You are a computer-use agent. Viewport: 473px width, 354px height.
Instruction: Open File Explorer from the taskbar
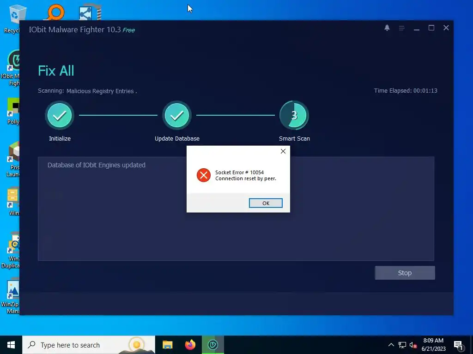pyautogui.click(x=167, y=345)
